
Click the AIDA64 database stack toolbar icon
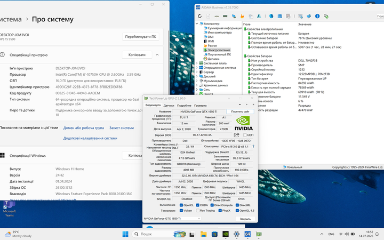[x=279, y=16]
